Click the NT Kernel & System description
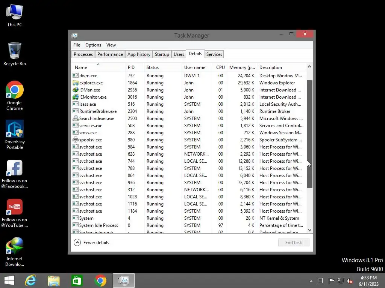 [279, 218]
